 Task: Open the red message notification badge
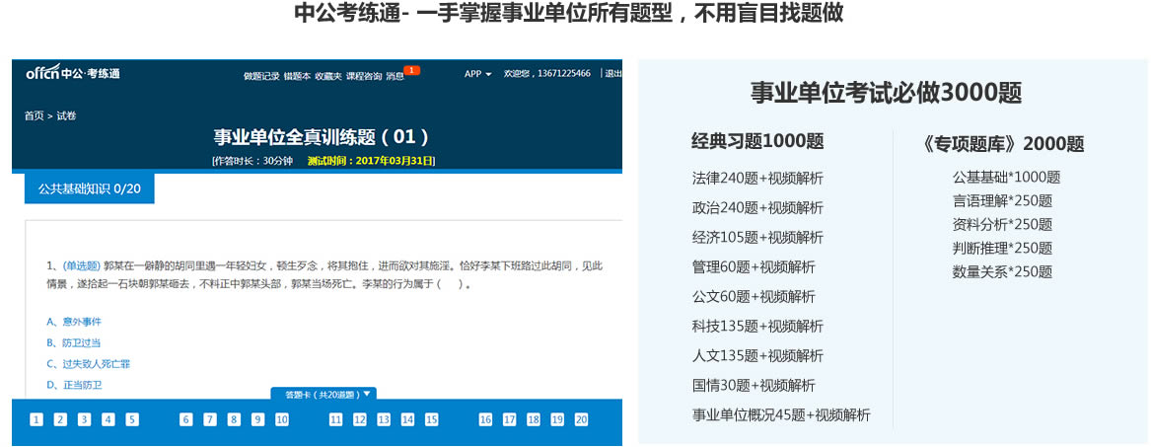click(x=411, y=70)
